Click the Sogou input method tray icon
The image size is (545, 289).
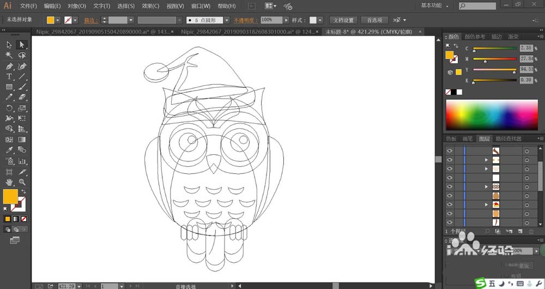[x=480, y=284]
